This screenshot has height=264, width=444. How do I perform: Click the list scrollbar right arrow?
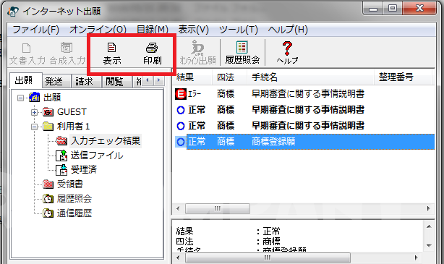(428, 209)
